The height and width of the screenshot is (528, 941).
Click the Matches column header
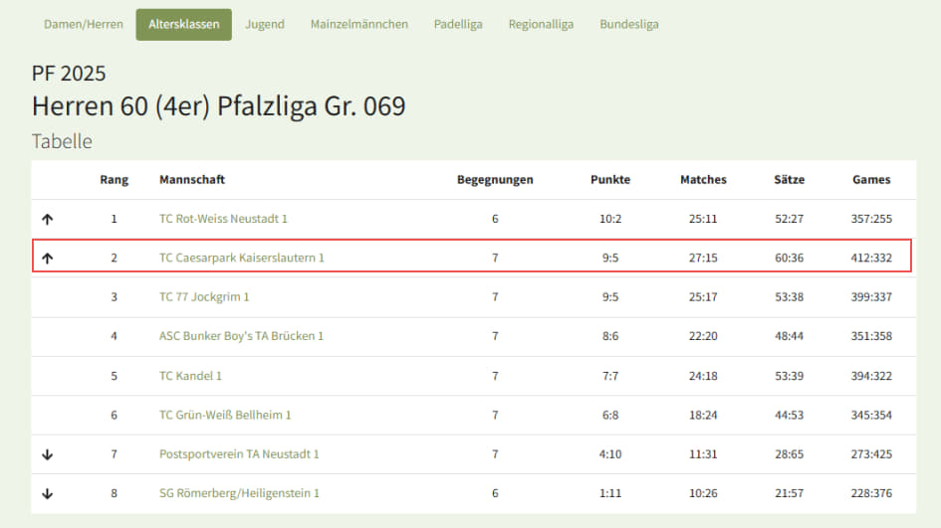point(703,180)
